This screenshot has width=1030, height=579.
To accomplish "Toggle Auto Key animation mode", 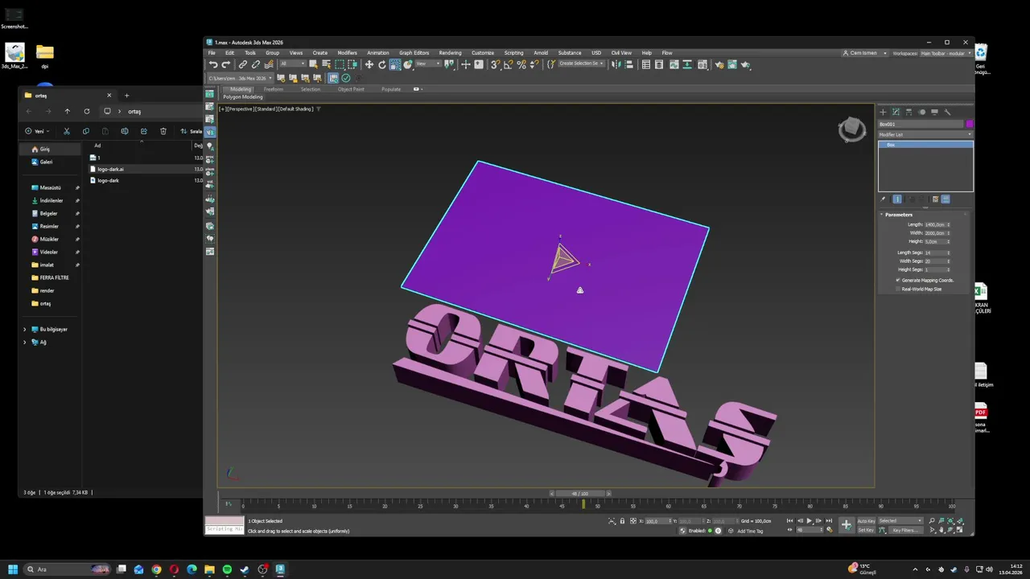I will pos(866,521).
